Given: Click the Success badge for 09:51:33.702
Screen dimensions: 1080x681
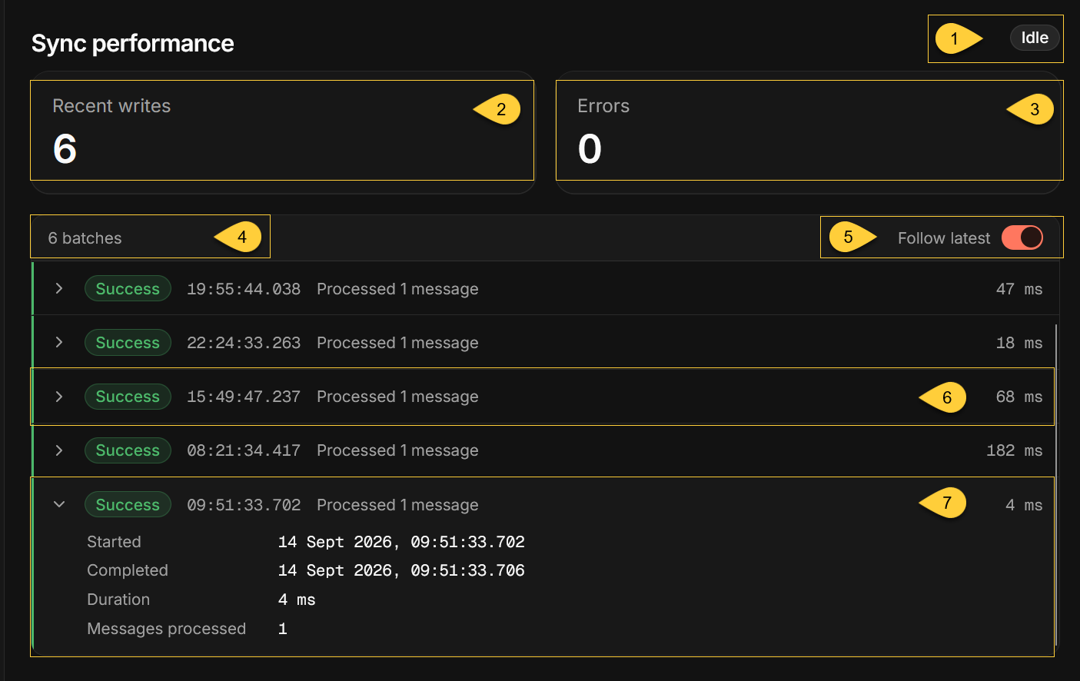Looking at the screenshot, I should pos(128,504).
